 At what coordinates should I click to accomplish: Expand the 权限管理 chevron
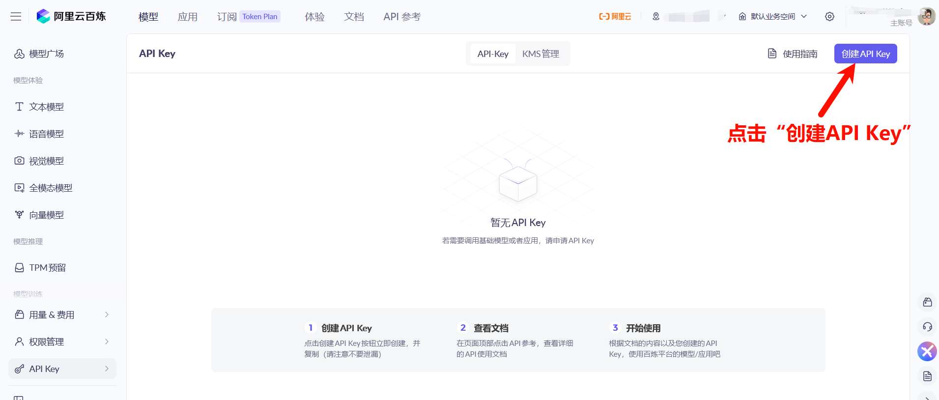tap(107, 342)
